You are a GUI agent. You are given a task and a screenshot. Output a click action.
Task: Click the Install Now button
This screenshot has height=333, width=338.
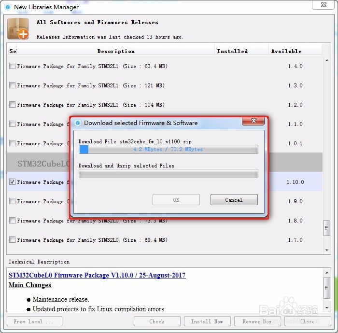(x=207, y=321)
